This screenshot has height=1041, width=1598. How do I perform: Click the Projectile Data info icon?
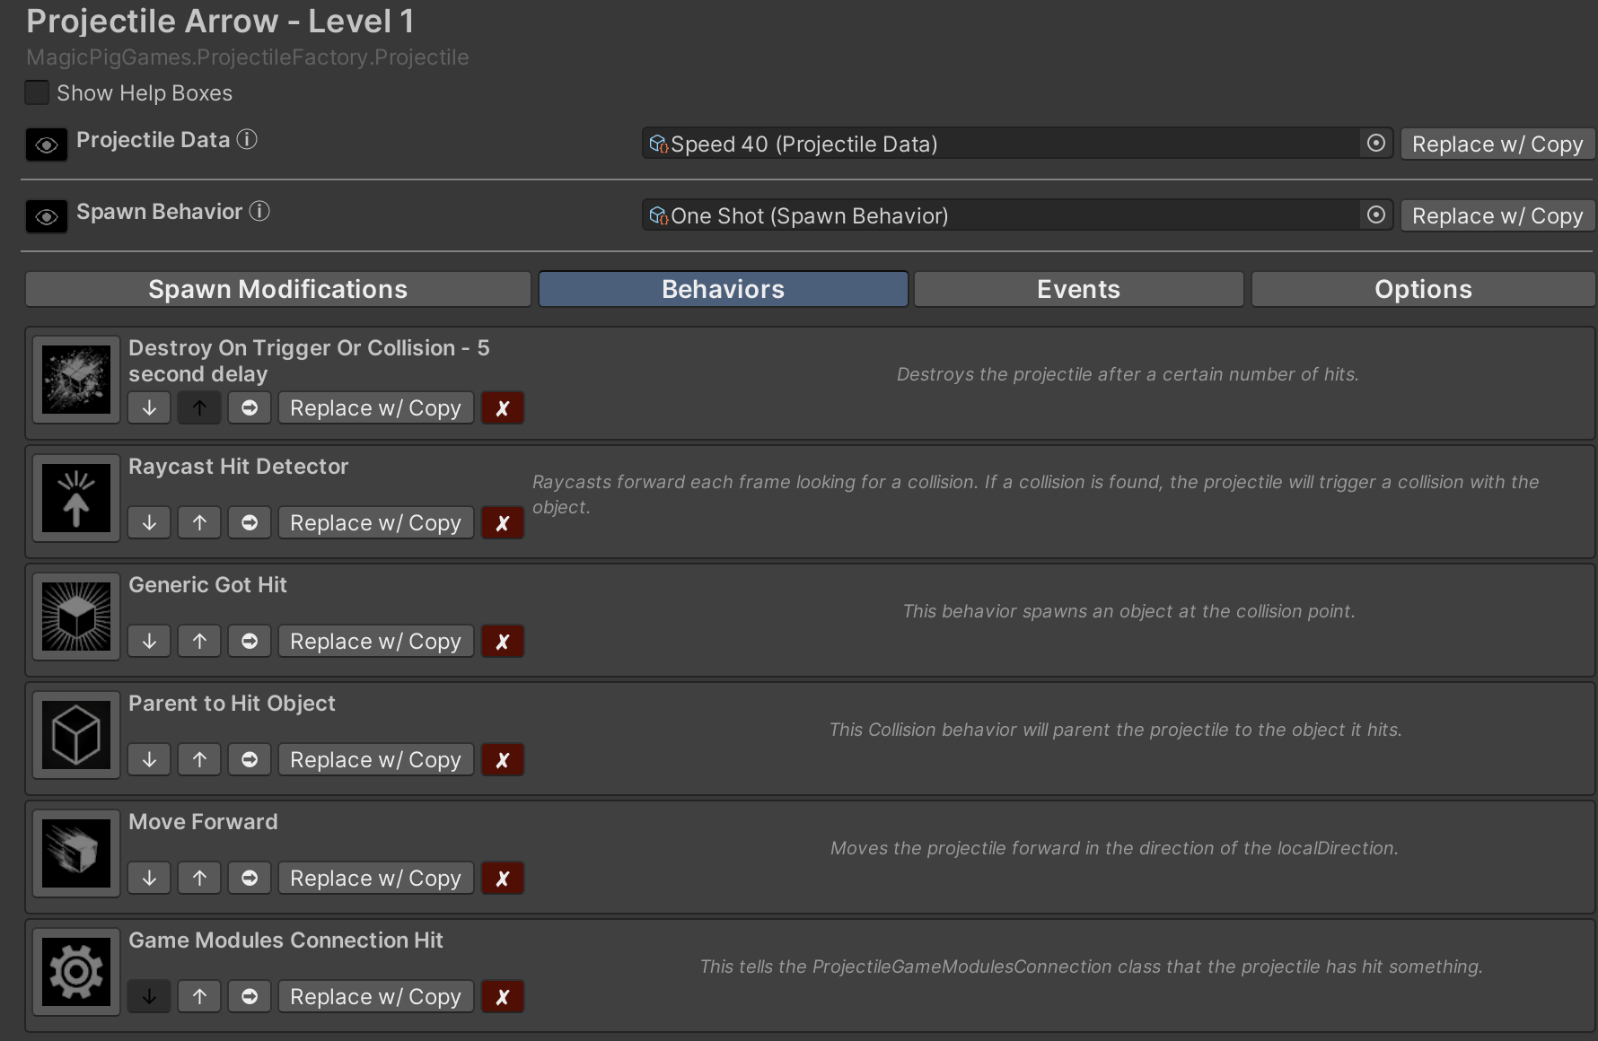coord(247,140)
